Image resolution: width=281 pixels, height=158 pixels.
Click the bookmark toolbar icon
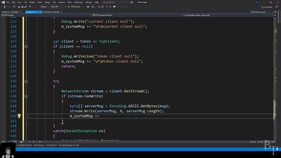pyautogui.click(x=114, y=7)
